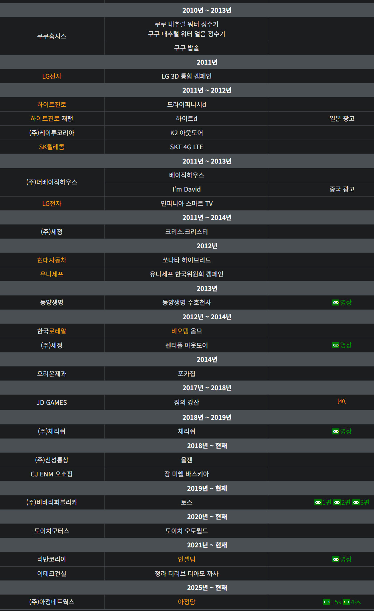Open the 인셀덤 row 영상 link icon
The height and width of the screenshot is (611, 374).
[335, 559]
